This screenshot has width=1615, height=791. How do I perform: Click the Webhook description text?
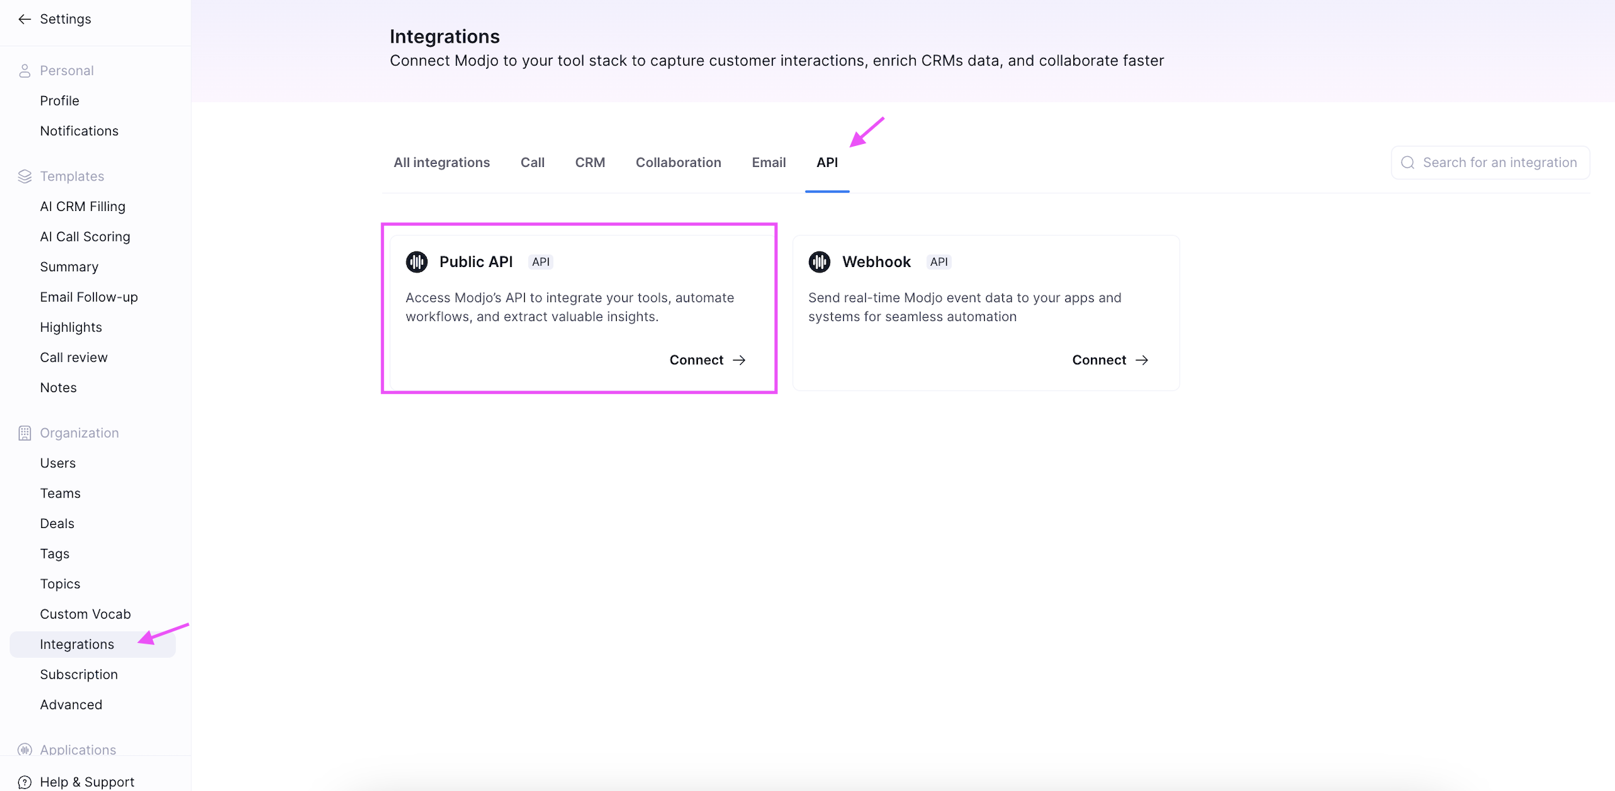point(965,308)
